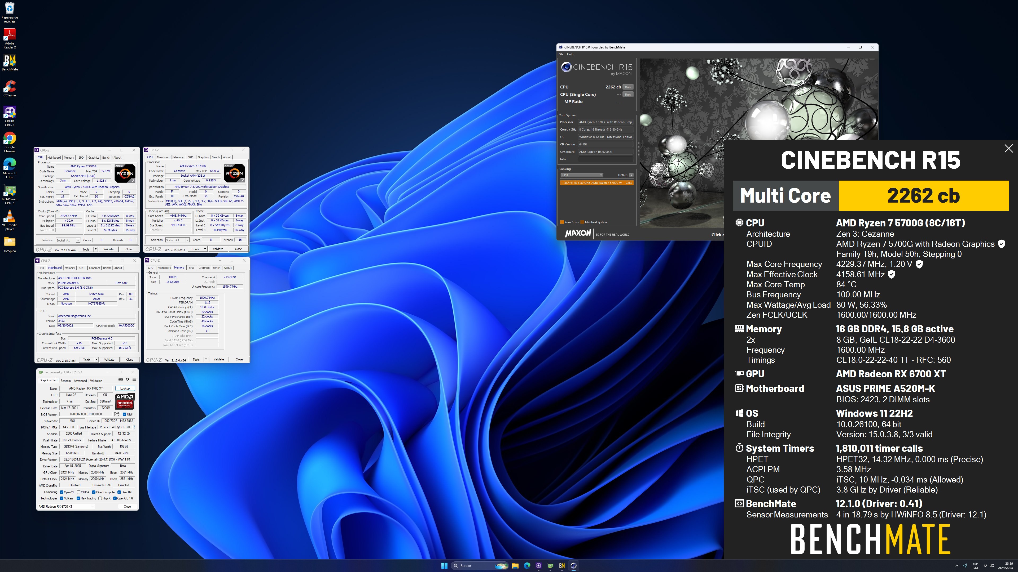Open CPUID CPU-Z desktop shortcut
The image size is (1018, 572).
coord(10,117)
